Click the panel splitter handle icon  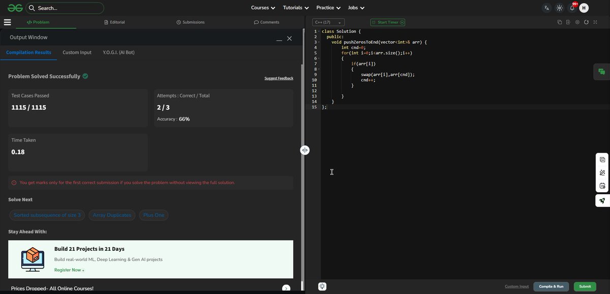tap(304, 150)
